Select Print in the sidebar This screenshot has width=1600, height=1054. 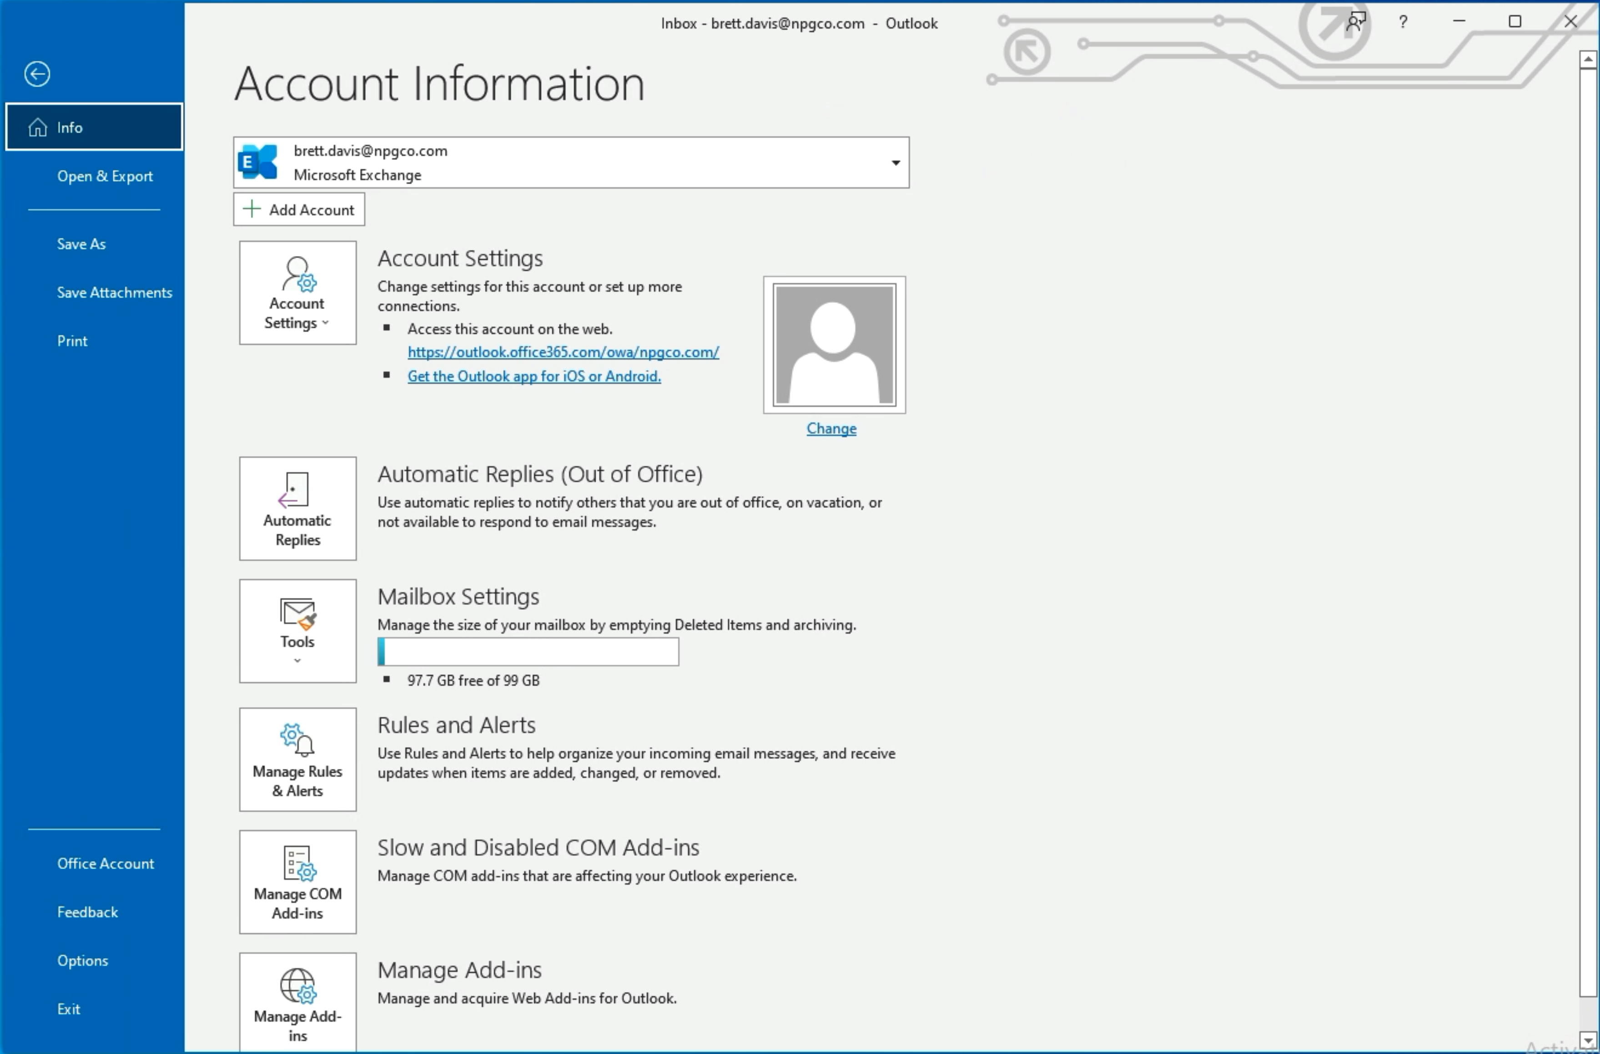click(x=72, y=341)
